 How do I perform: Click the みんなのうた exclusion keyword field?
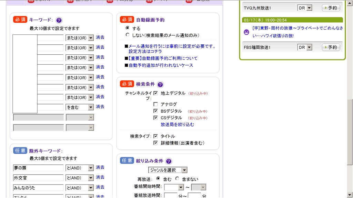click(x=38, y=188)
